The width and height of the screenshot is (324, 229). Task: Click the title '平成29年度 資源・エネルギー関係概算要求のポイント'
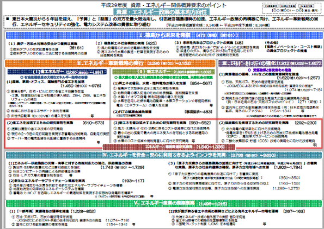(x=163, y=5)
